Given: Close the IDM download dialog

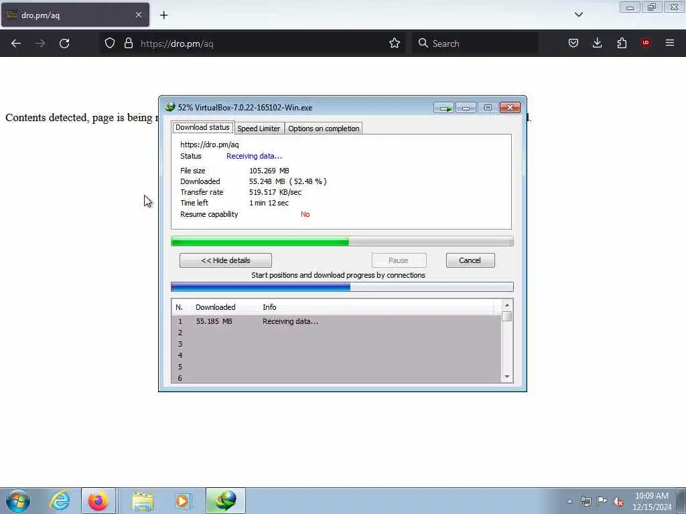Looking at the screenshot, I should [510, 108].
